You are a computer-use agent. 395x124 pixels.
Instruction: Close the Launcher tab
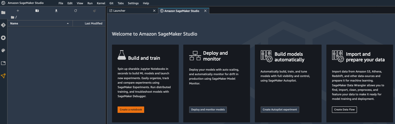154,11
